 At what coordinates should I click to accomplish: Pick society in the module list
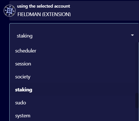click(23, 77)
